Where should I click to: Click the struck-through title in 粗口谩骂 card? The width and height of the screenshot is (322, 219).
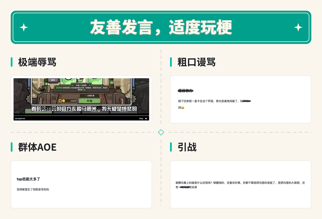186,91
